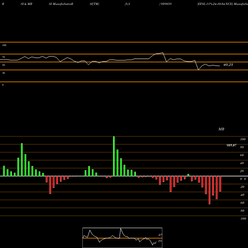This screenshot has width=248, height=248.
Task: Click the RSI axis label 70
Action: (x=3, y=57)
